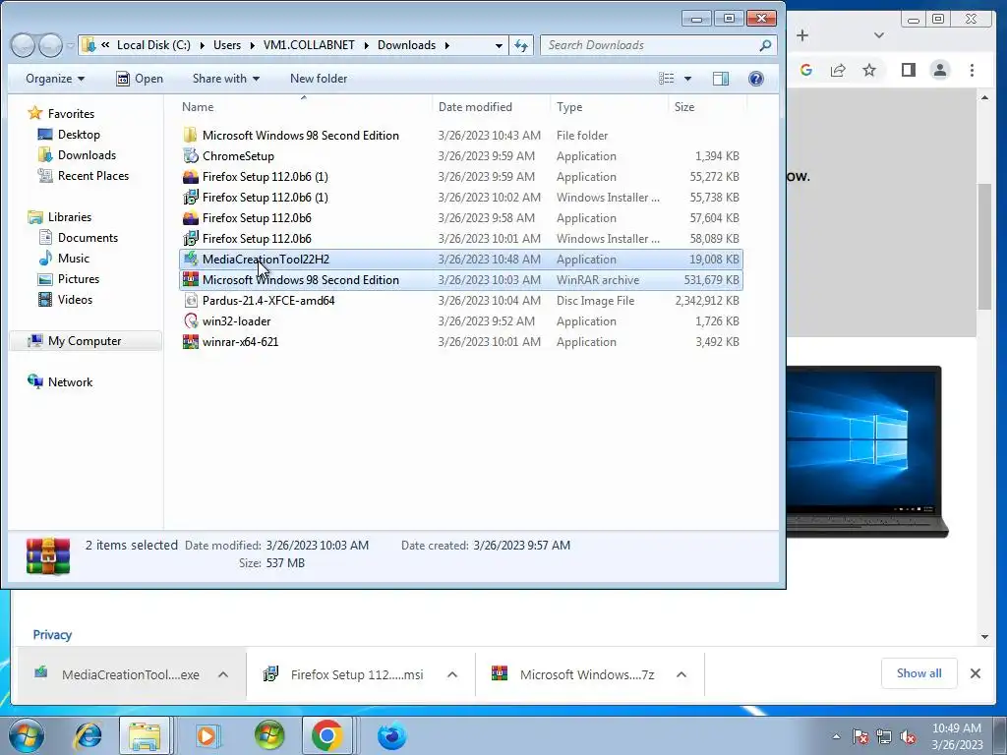
Task: Expand Microsoft Windows 7z download options chevron
Action: [x=681, y=674]
